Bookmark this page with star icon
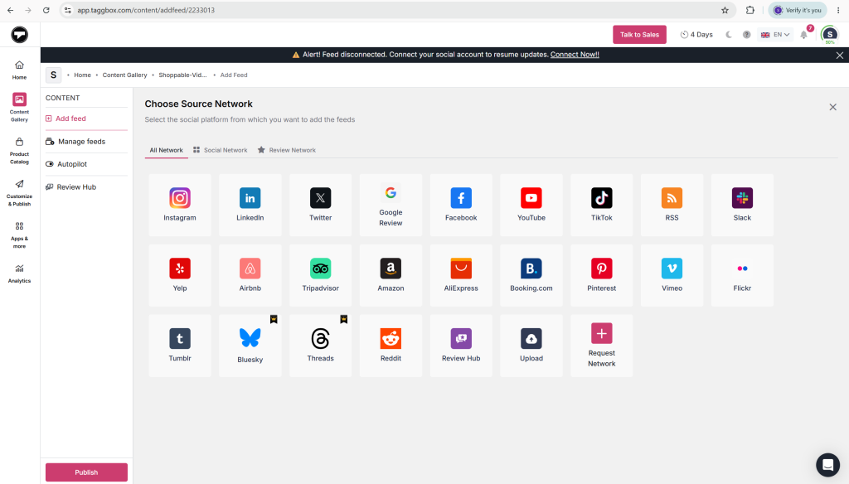 pyautogui.click(x=725, y=10)
